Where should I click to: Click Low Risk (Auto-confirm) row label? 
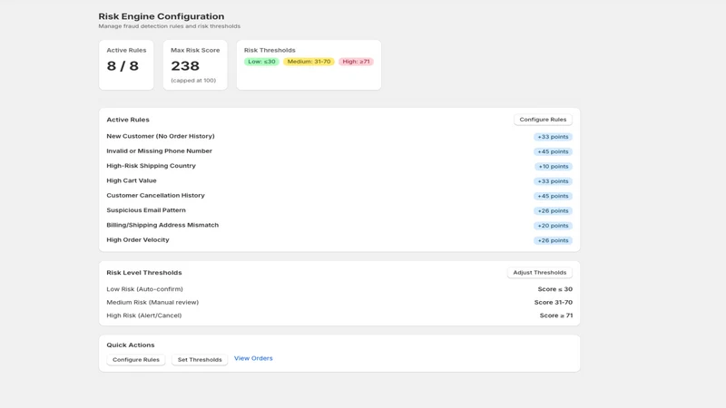tap(144, 289)
